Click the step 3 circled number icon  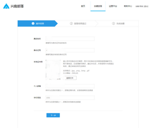[113, 23]
